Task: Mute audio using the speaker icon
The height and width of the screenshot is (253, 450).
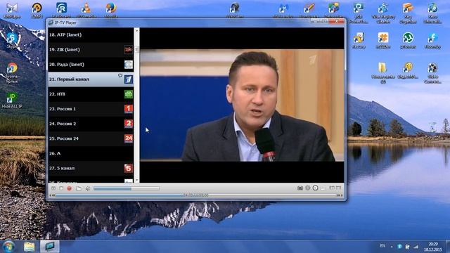Action: click(88, 188)
